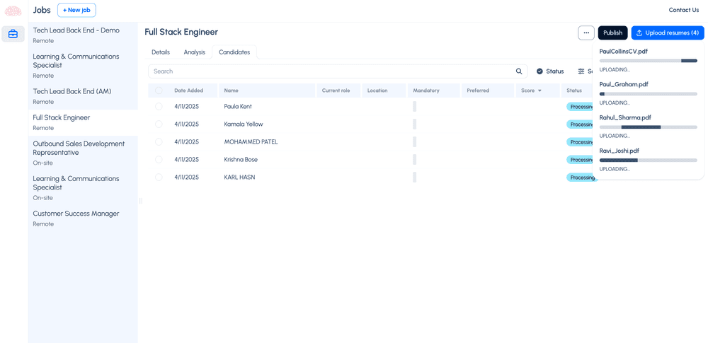Viewport: 708px width, 343px height.
Task: Tick the checkbox for KARL HASN
Action: click(x=159, y=178)
